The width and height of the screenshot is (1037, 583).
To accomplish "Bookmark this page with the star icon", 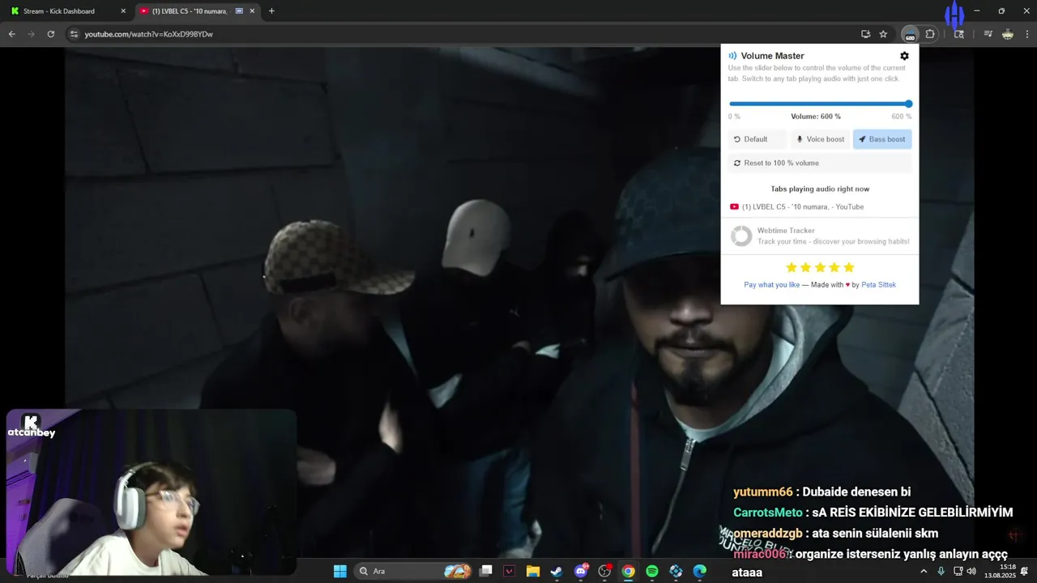I will coord(883,34).
